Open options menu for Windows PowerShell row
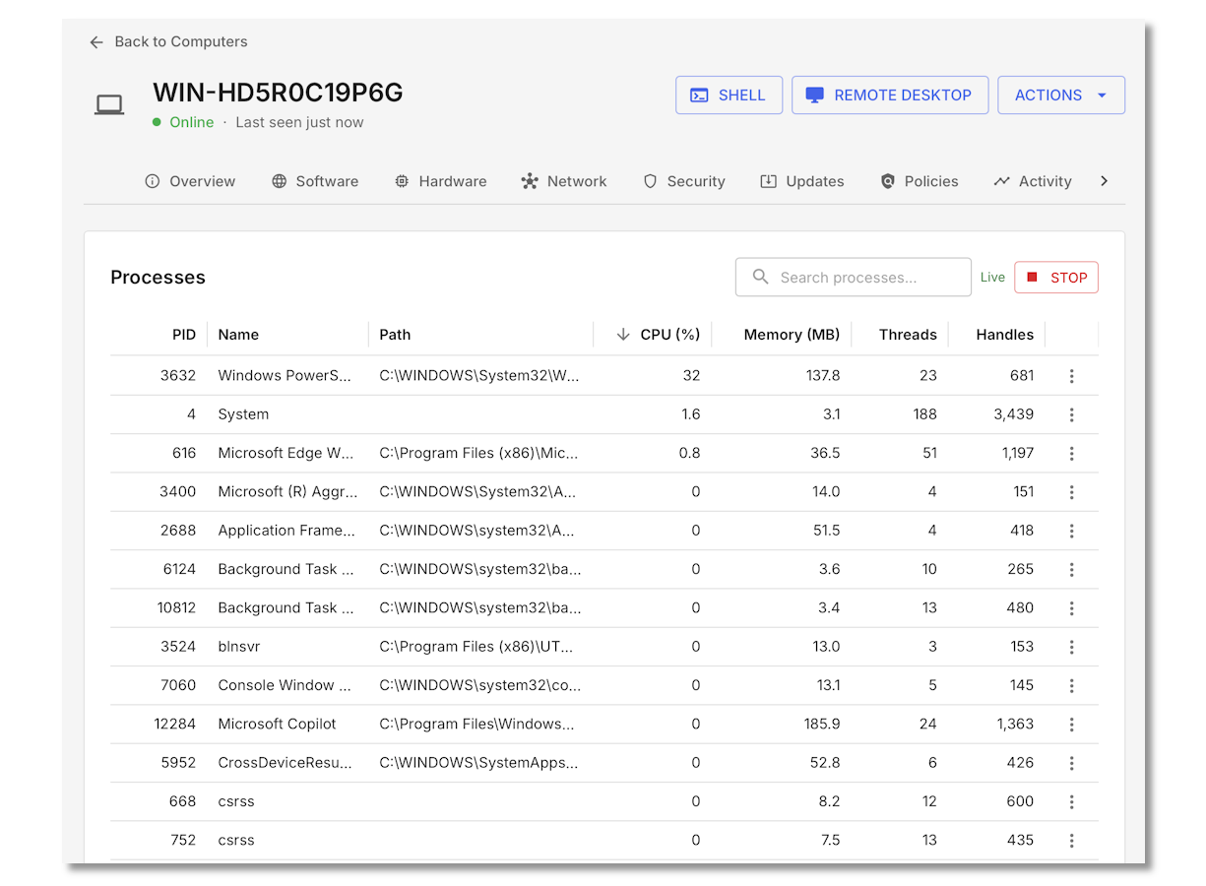The image size is (1206, 886). 1071,376
